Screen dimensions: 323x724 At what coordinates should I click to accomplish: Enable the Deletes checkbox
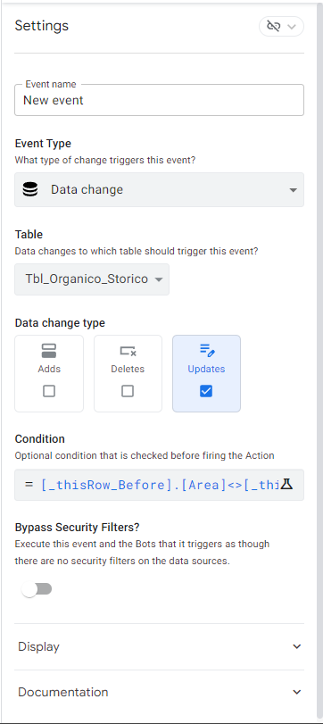pyautogui.click(x=128, y=391)
